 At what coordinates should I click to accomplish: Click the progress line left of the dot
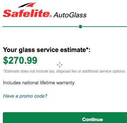[x=41, y=27]
